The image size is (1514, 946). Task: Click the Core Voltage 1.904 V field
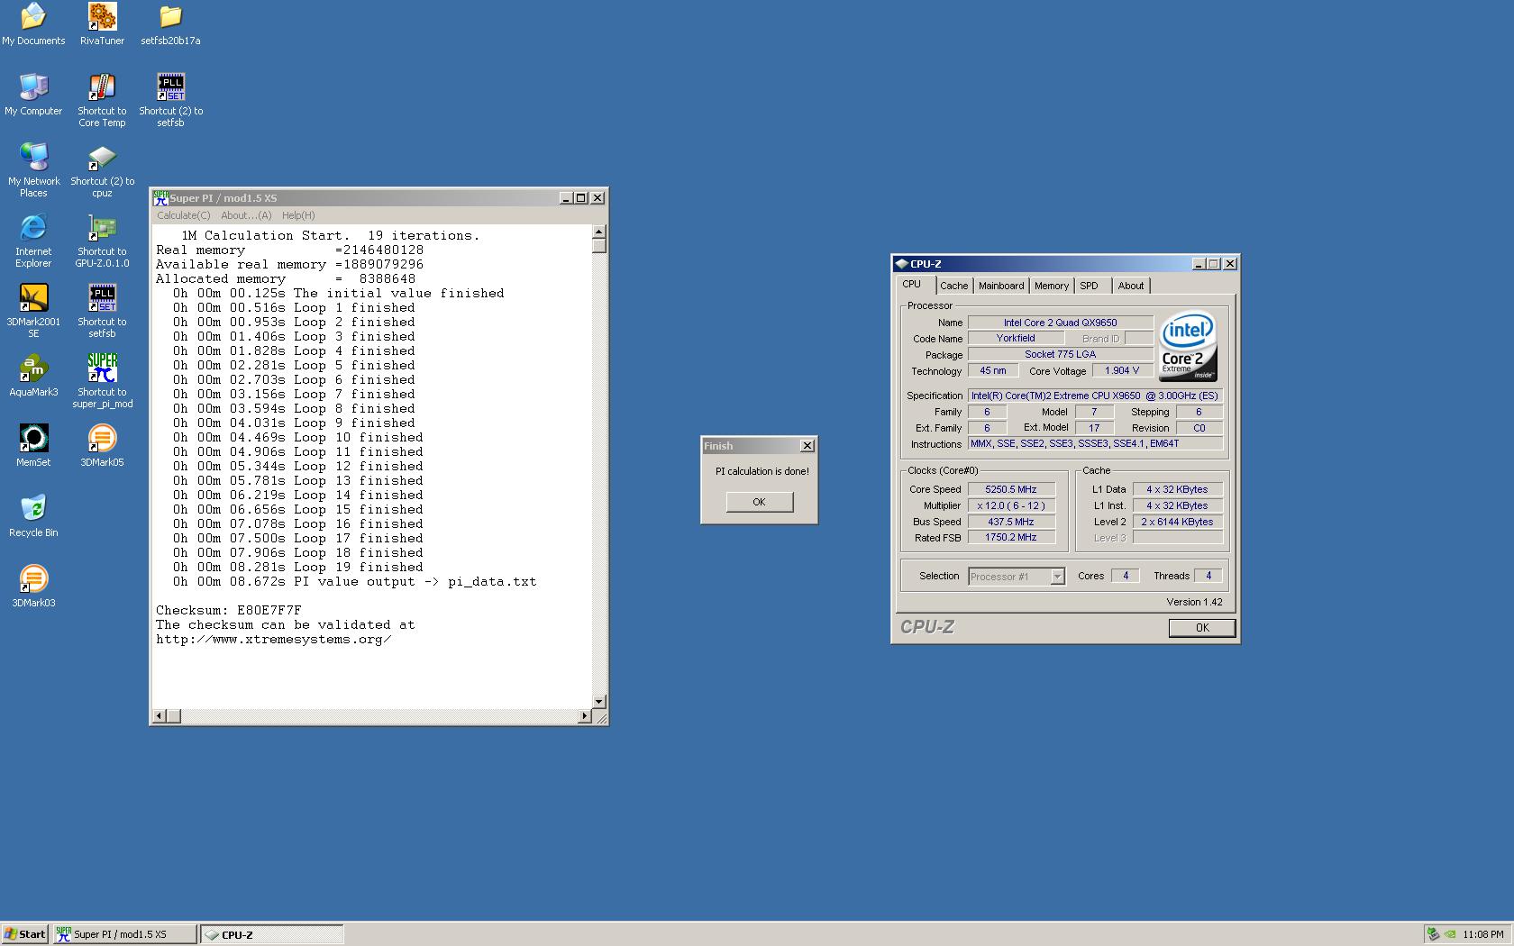[1122, 370]
